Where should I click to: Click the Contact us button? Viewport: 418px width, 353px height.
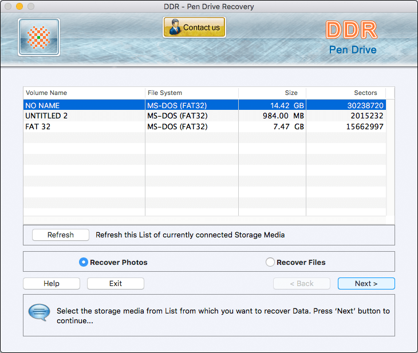pos(194,27)
